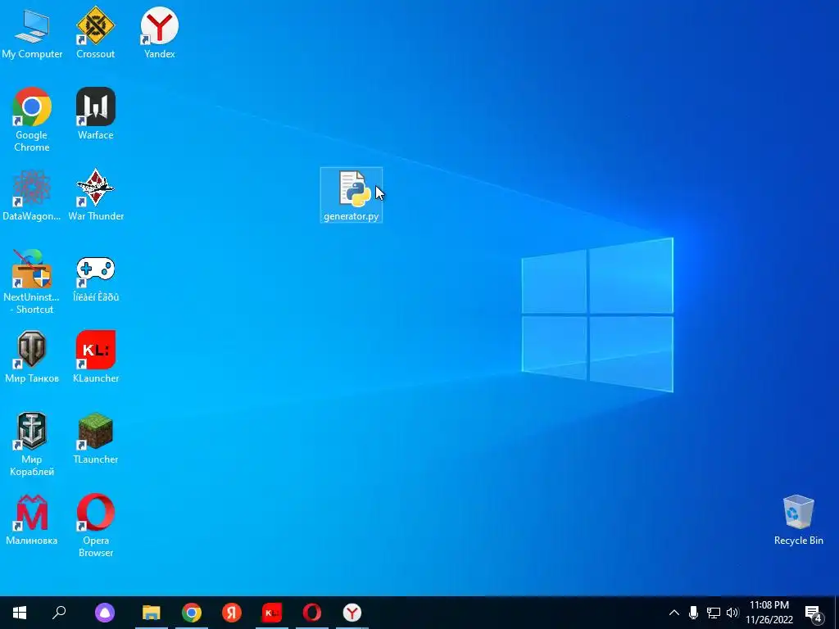Open the purple Alice assistant in taskbar

point(105,613)
